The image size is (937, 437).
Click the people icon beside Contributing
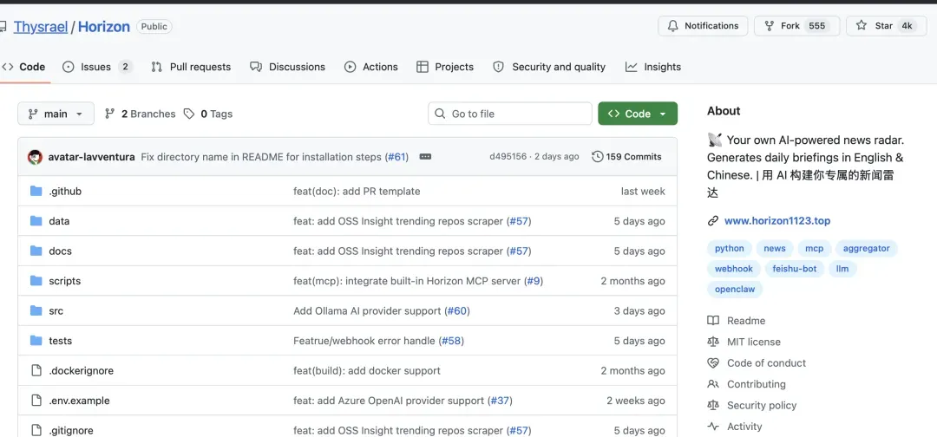tap(713, 384)
